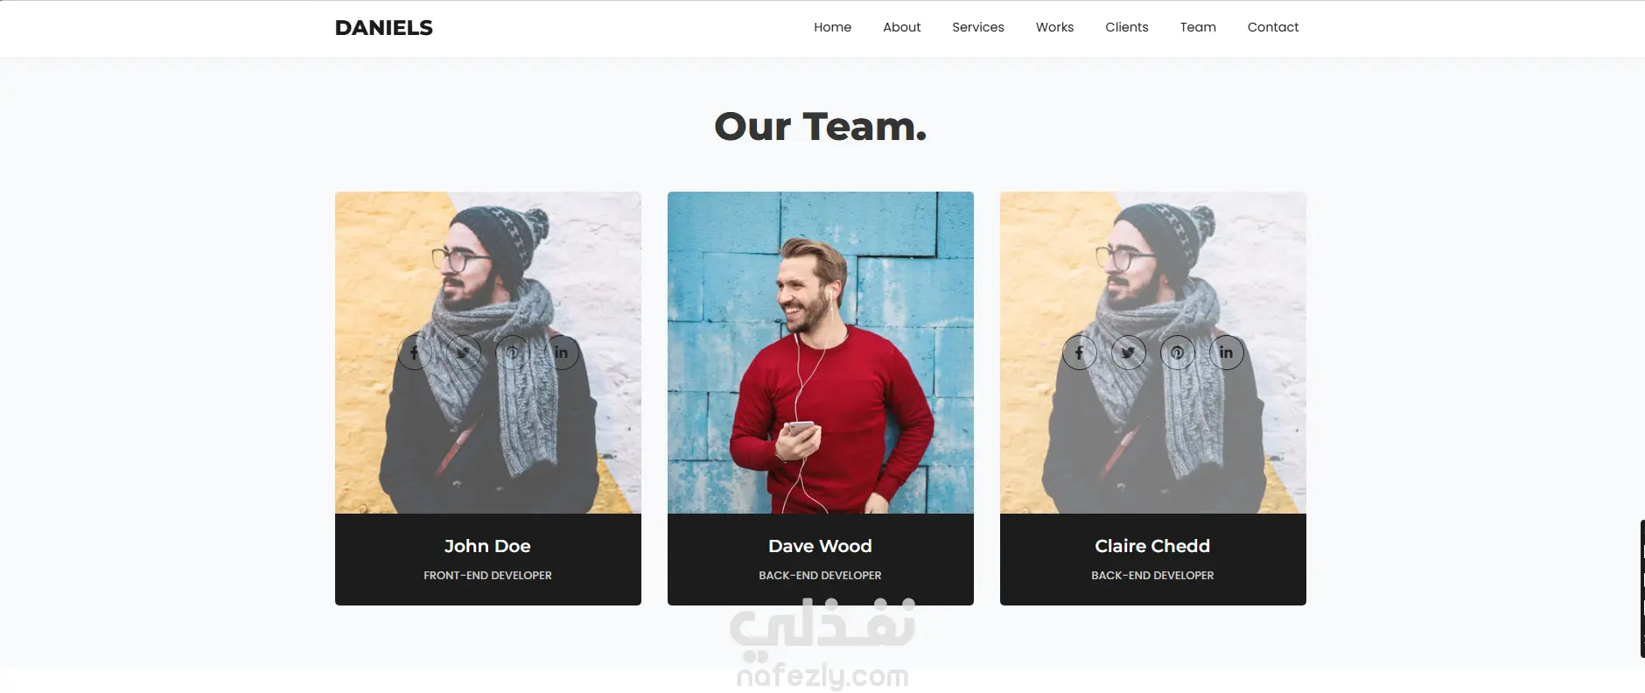The height and width of the screenshot is (693, 1645).
Task: Select the Team nav item
Action: coord(1198,27)
